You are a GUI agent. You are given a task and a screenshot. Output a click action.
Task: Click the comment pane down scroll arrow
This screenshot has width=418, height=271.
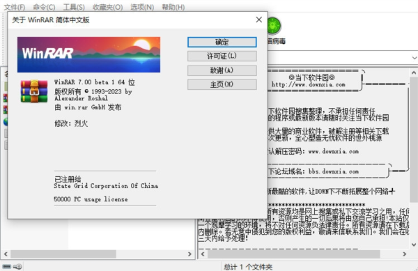click(x=413, y=245)
